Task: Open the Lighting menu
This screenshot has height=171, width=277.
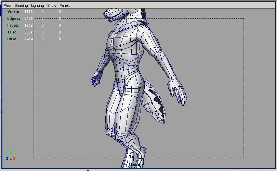Action: click(x=37, y=5)
